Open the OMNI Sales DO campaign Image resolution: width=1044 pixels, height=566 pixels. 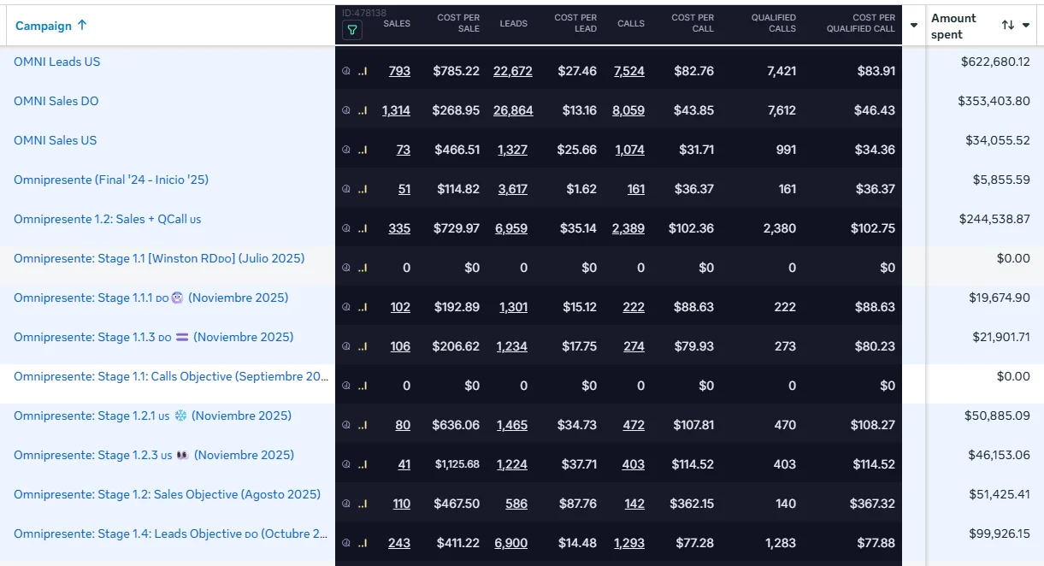[56, 101]
